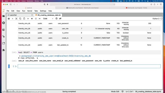The width and height of the screenshot is (165, 93).
Task: Click the privacy shield icon in Safari toolbar
Action: click(47, 4)
